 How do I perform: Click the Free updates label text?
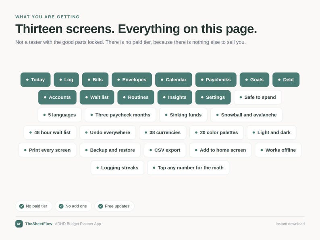coord(117,206)
